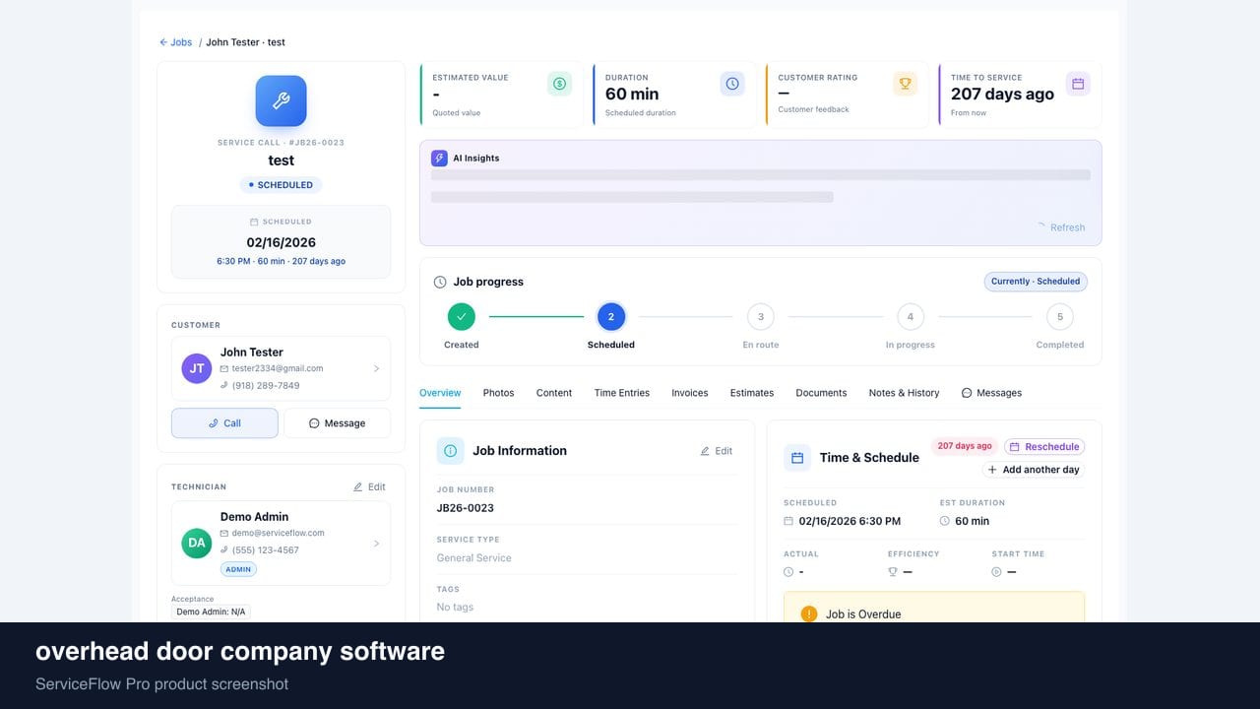1260x709 pixels.
Task: Open the Time Entries tab
Action: (622, 393)
